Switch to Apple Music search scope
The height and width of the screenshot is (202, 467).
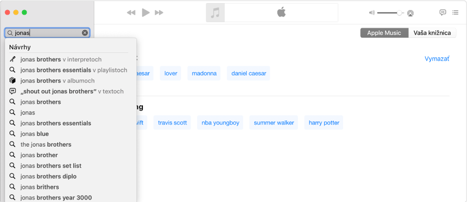point(384,33)
